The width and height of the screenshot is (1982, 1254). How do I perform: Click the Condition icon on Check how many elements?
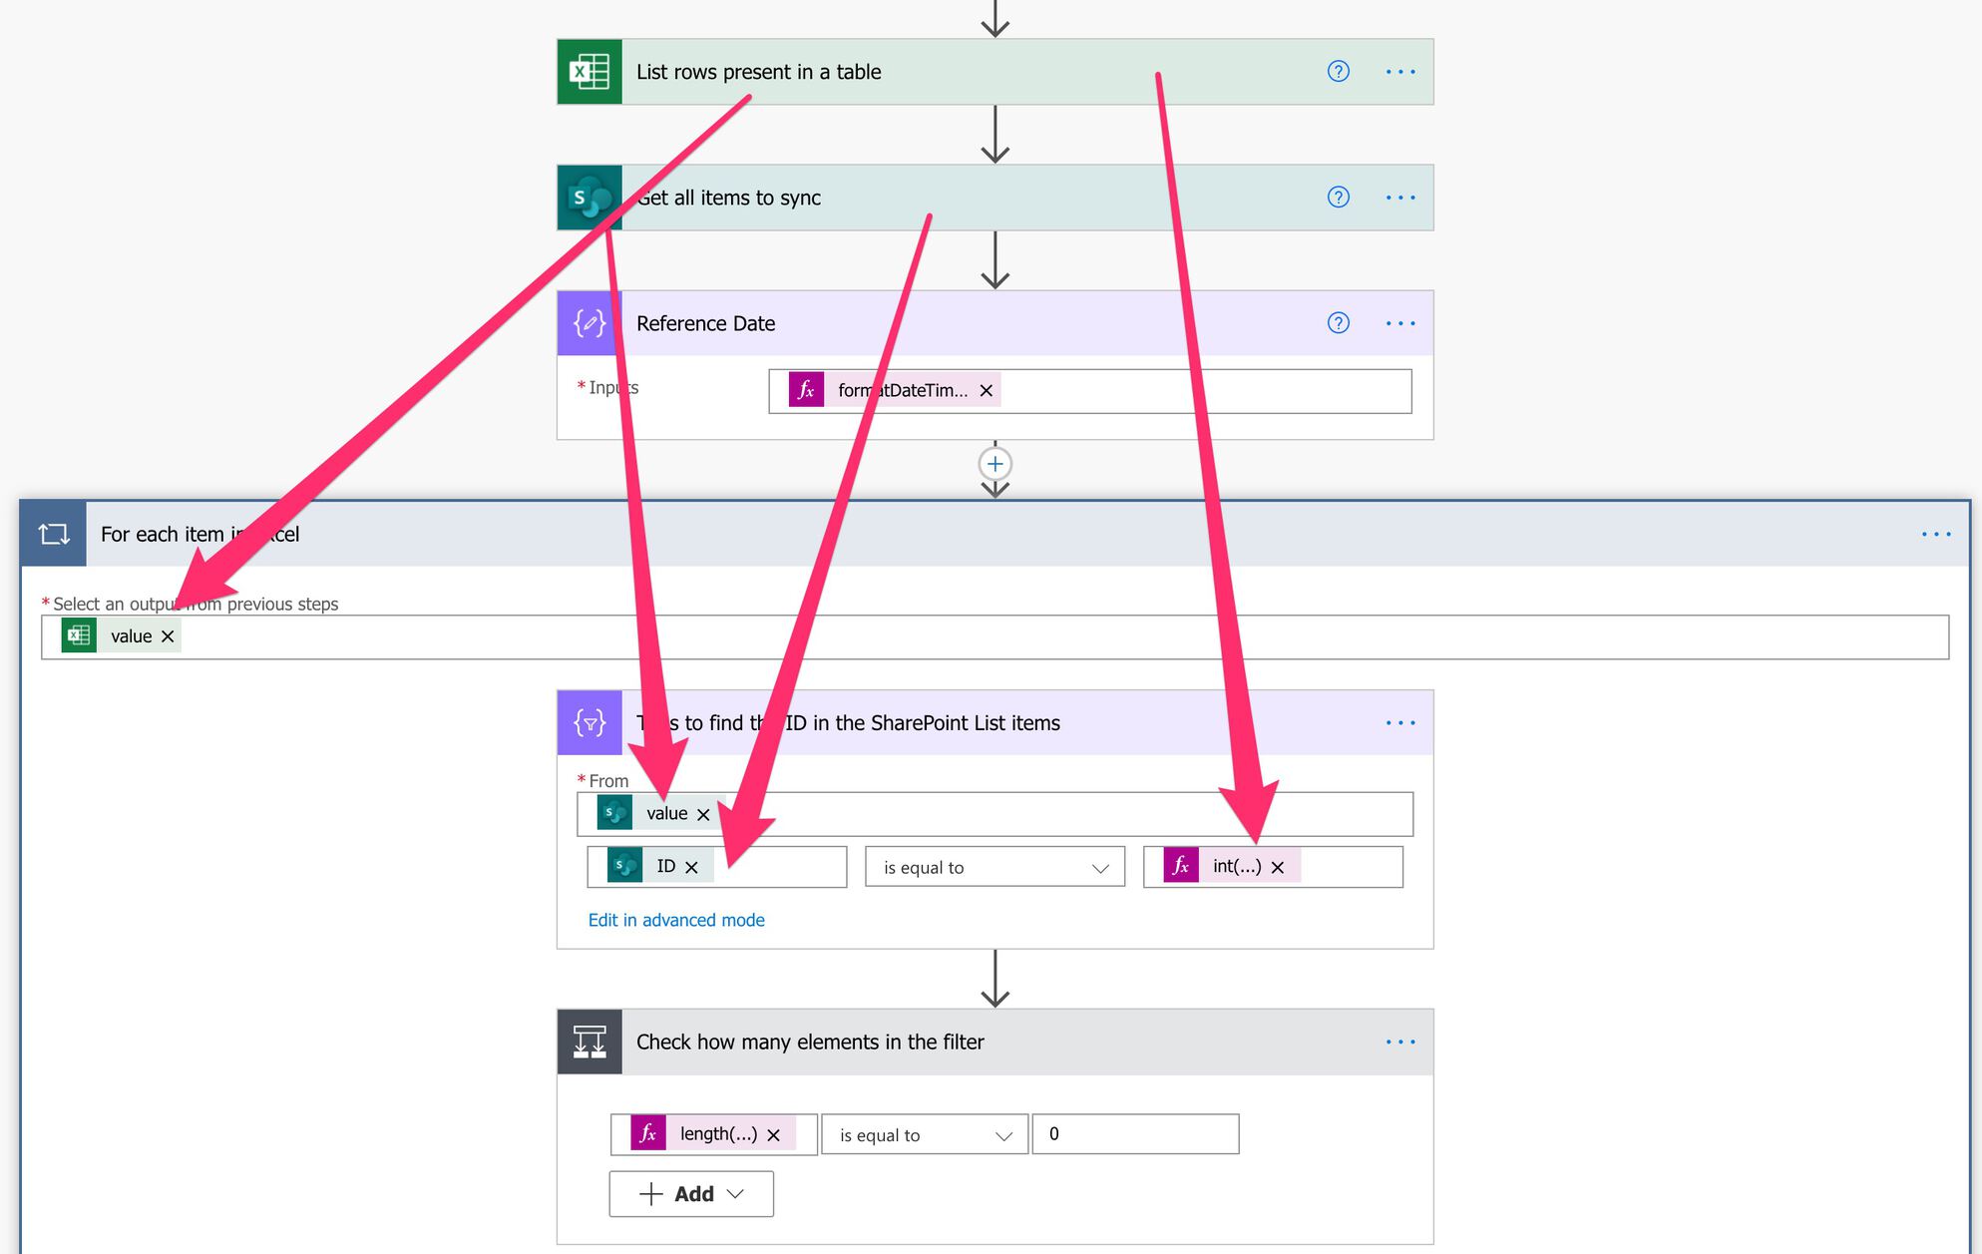[x=589, y=1042]
